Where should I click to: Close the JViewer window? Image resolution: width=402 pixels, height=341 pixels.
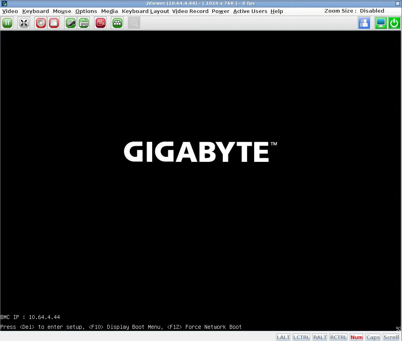click(x=398, y=3)
